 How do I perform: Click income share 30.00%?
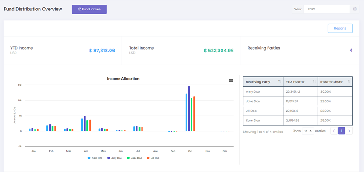[325, 91]
